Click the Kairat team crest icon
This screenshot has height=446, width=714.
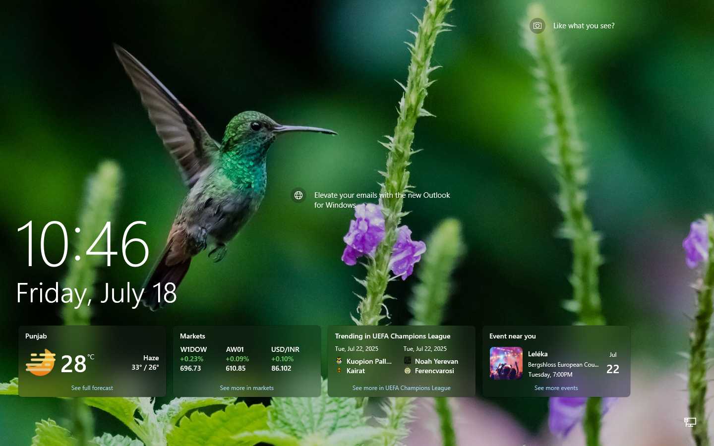point(339,370)
